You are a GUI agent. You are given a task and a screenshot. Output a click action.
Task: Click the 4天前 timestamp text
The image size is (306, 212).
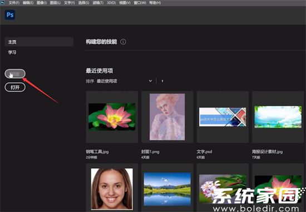[x=145, y=157]
